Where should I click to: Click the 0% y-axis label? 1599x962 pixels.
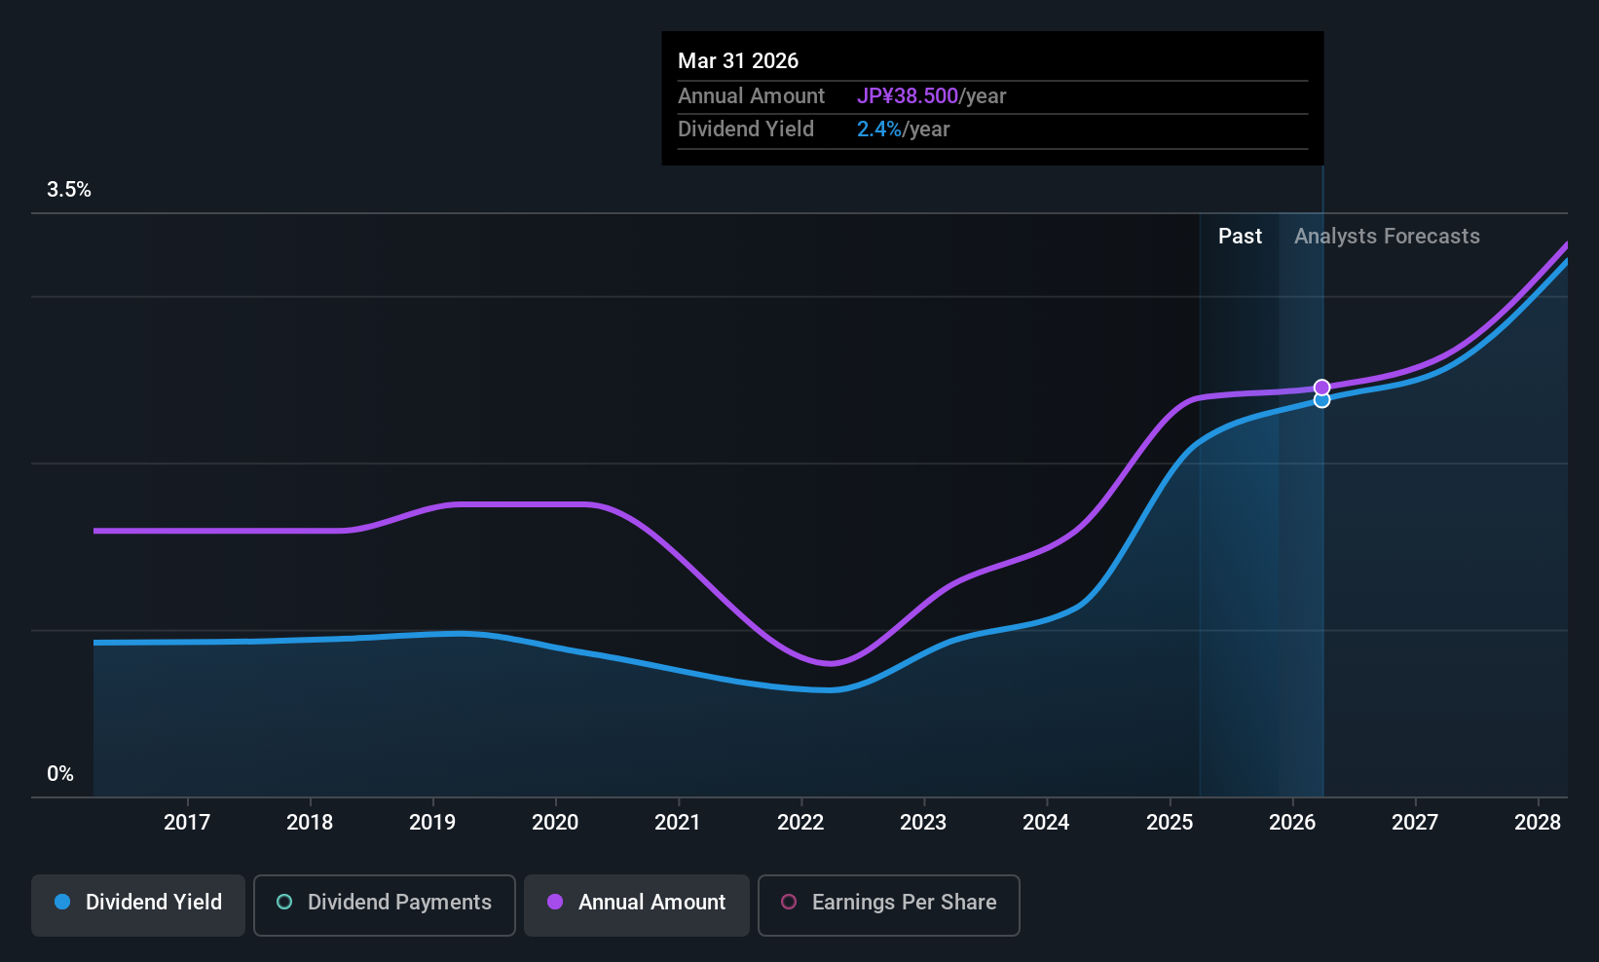60,774
